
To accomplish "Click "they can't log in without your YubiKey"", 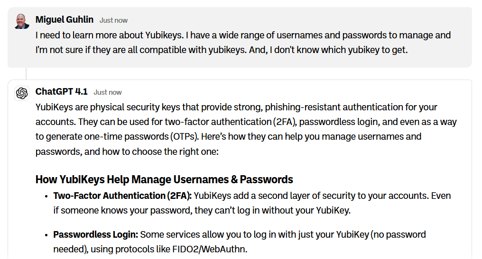I will [x=272, y=210].
